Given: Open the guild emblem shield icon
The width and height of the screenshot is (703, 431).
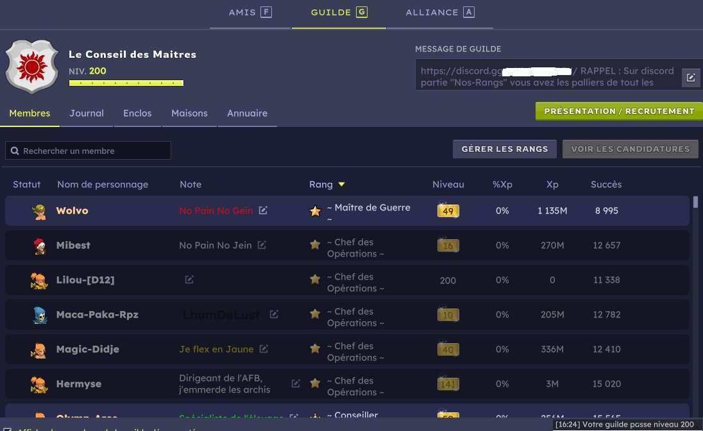Looking at the screenshot, I should (31, 66).
